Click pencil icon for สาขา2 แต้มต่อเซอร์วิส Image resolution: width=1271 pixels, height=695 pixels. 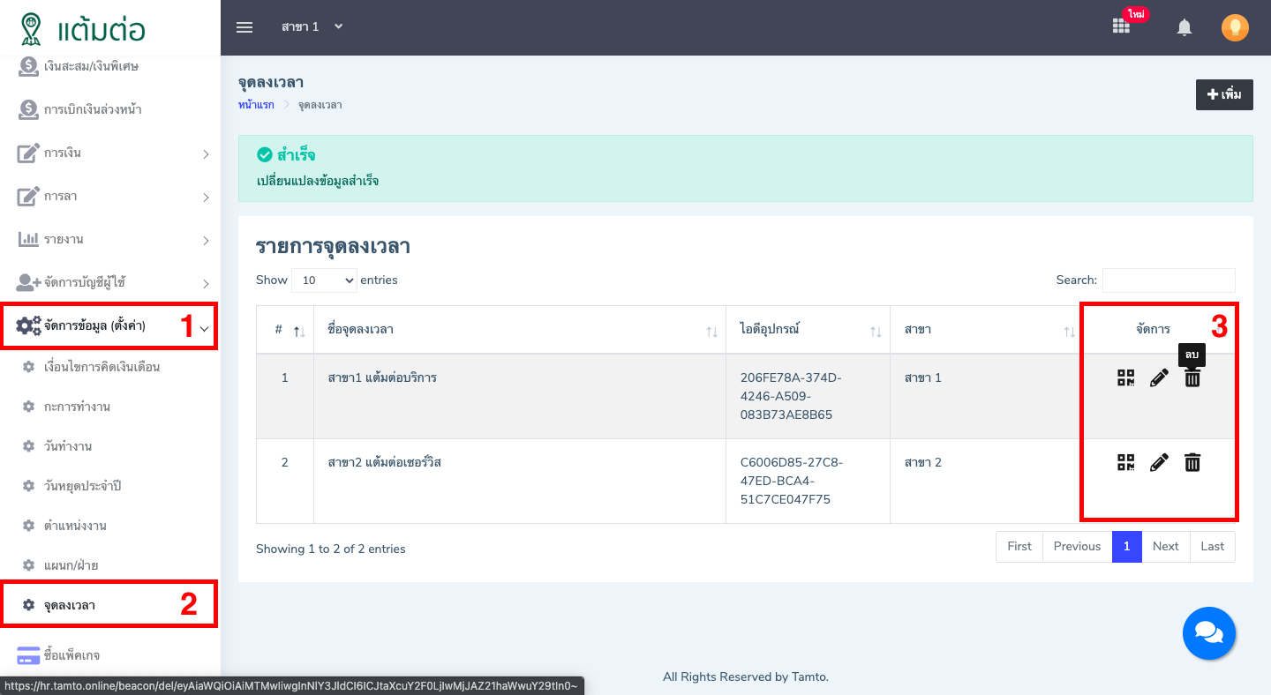tap(1159, 463)
